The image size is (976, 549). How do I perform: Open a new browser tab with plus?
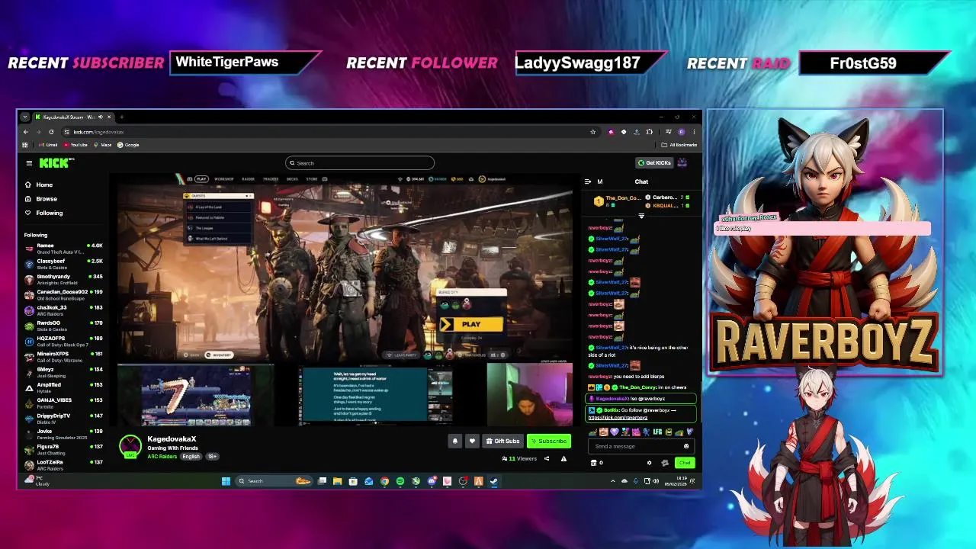(121, 117)
